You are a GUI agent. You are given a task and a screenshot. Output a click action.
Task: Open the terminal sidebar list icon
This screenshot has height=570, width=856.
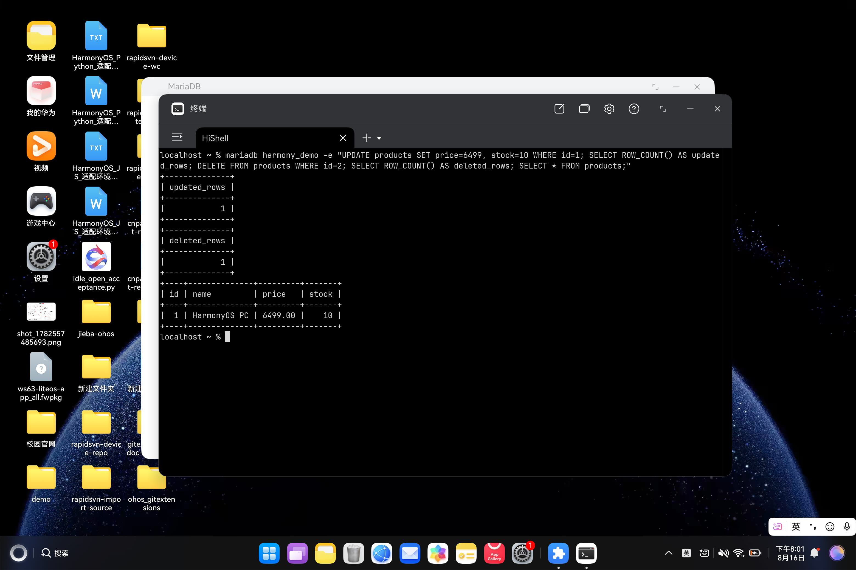(x=177, y=137)
